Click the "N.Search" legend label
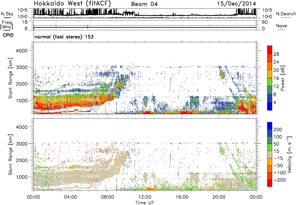Viewport: 296px width, 205px height. tap(286, 14)
